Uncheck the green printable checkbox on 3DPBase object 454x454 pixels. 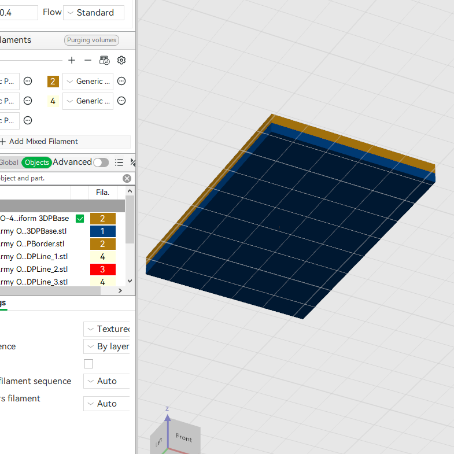pyautogui.click(x=80, y=219)
